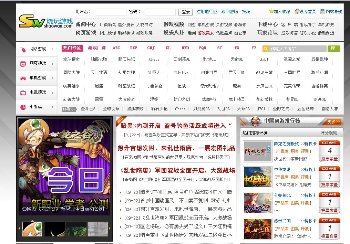Open the 盛世三国 game thumbnail
Image resolution: width=350 pixels, height=244 pixels.
258,229
